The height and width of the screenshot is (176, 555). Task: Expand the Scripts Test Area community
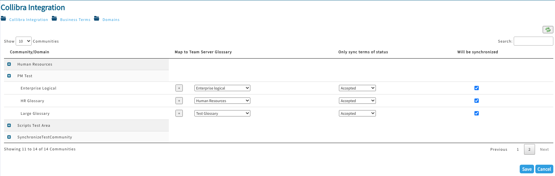pyautogui.click(x=9, y=125)
